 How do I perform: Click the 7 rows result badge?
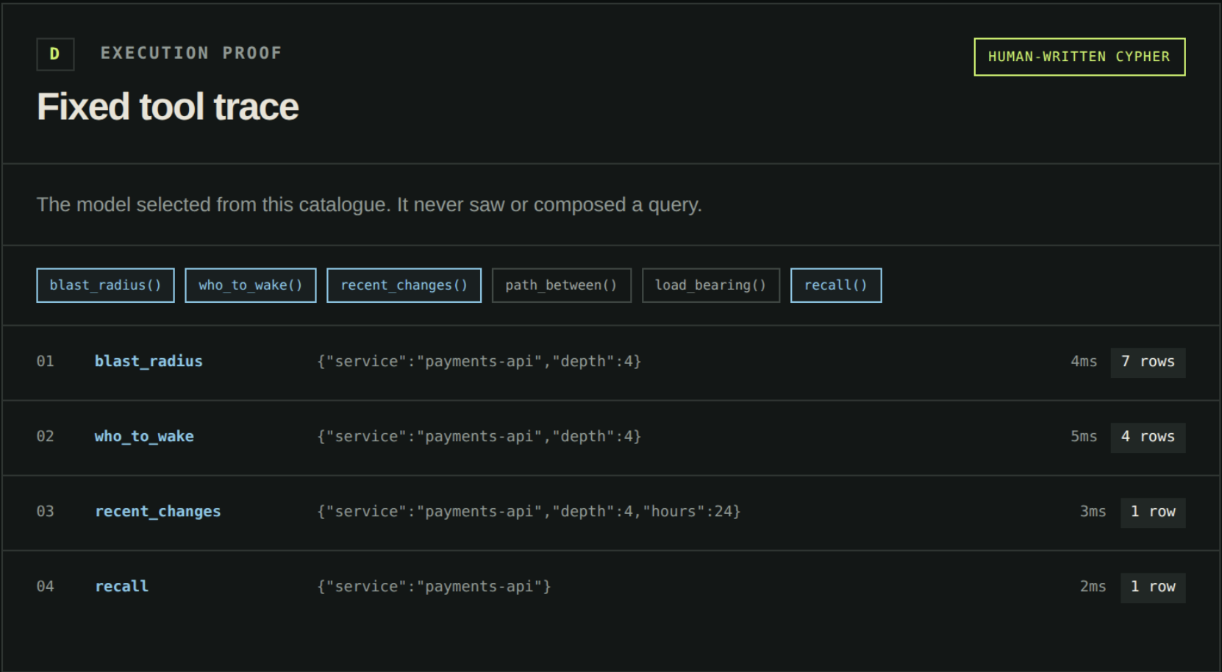[1148, 362]
